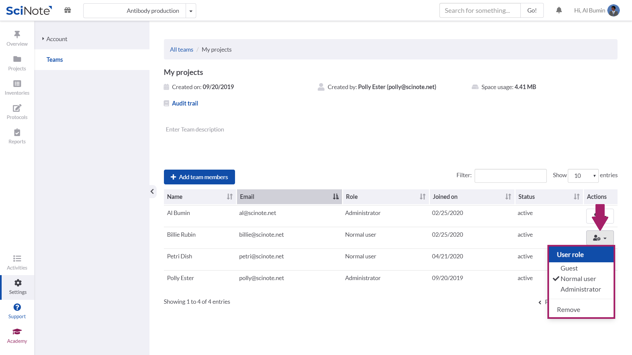Image resolution: width=632 pixels, height=355 pixels.
Task: Select Administrator user role option
Action: click(x=581, y=289)
